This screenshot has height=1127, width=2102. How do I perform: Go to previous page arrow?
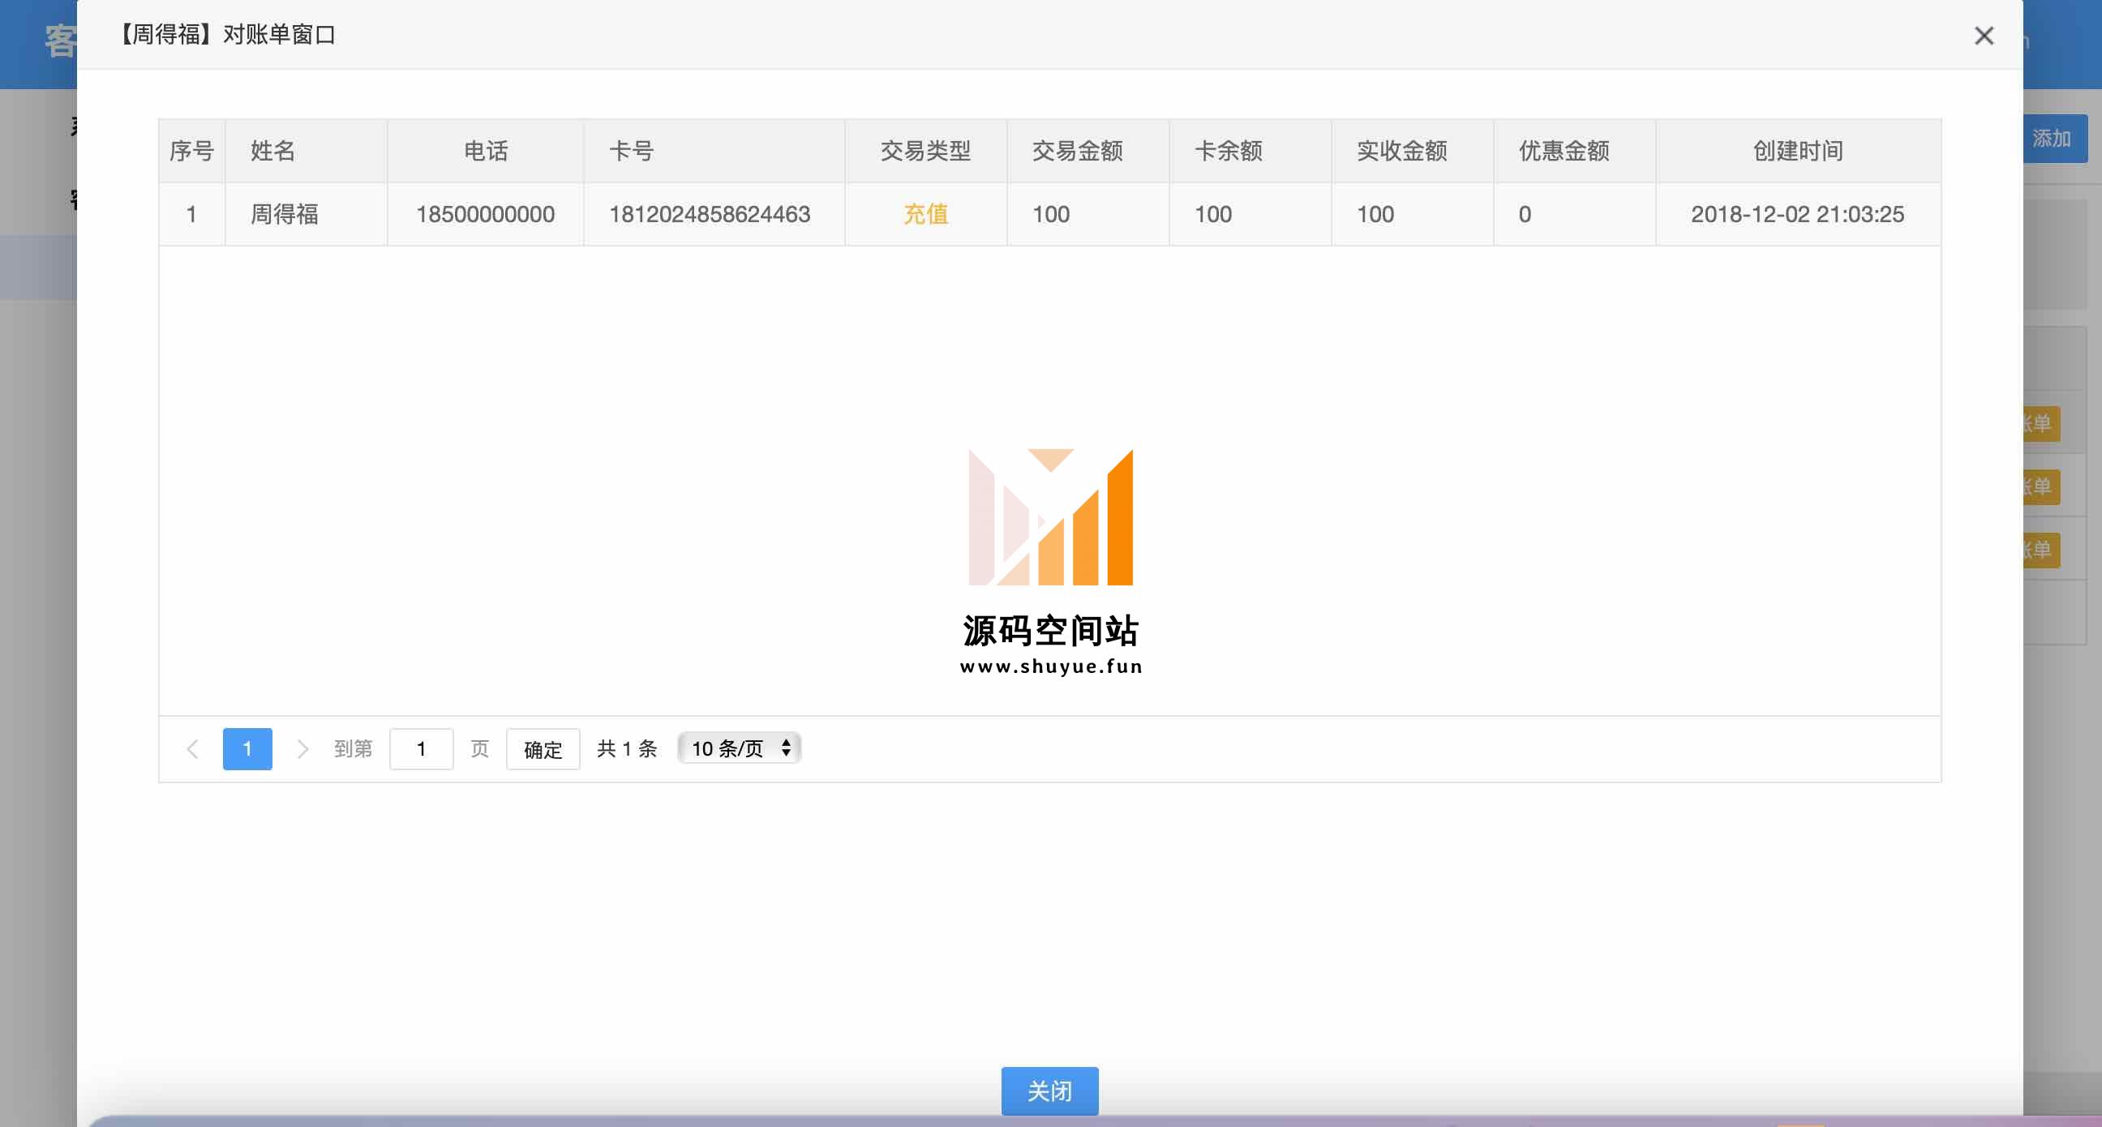coord(192,749)
